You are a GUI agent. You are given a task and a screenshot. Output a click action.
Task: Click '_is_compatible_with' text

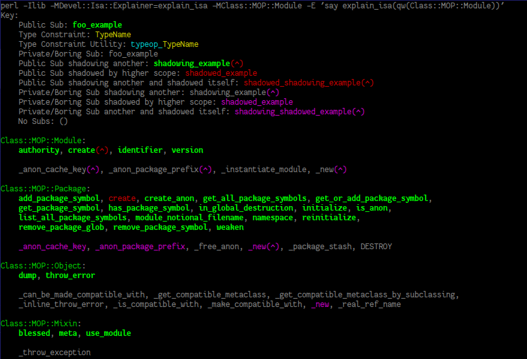click(x=156, y=304)
